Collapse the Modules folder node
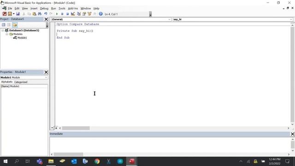 [7, 34]
